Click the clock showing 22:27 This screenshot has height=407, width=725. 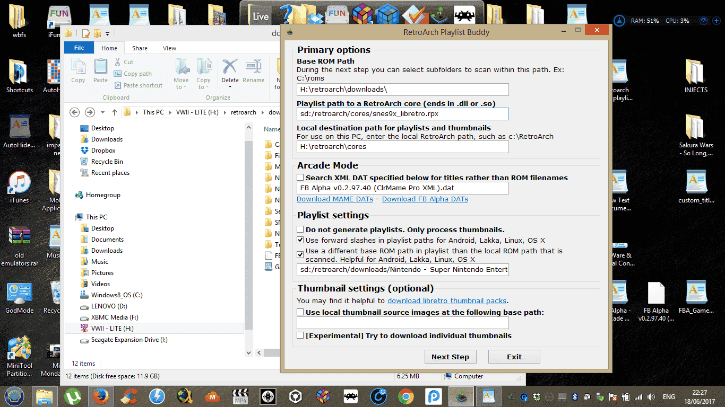point(700,393)
